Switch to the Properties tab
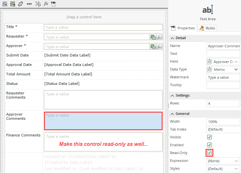 point(183,28)
